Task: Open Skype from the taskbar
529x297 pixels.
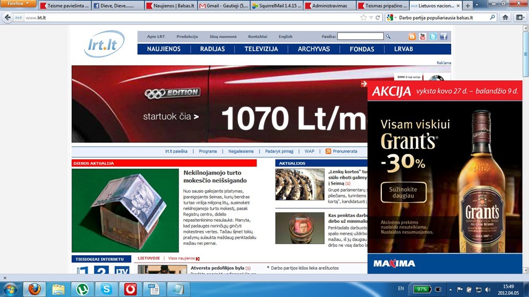Action: coord(106,289)
